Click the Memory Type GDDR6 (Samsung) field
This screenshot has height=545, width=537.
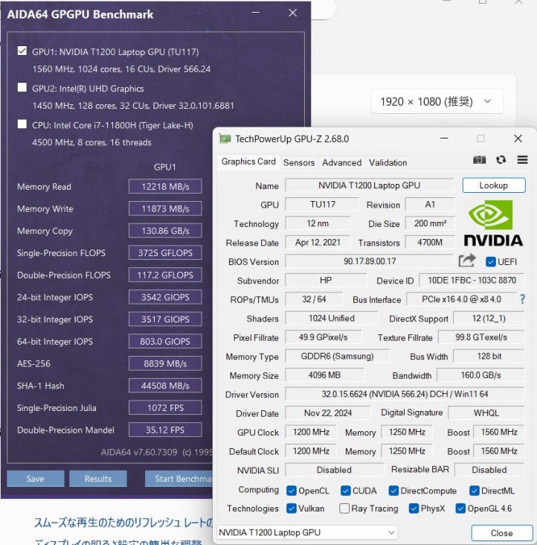(337, 357)
